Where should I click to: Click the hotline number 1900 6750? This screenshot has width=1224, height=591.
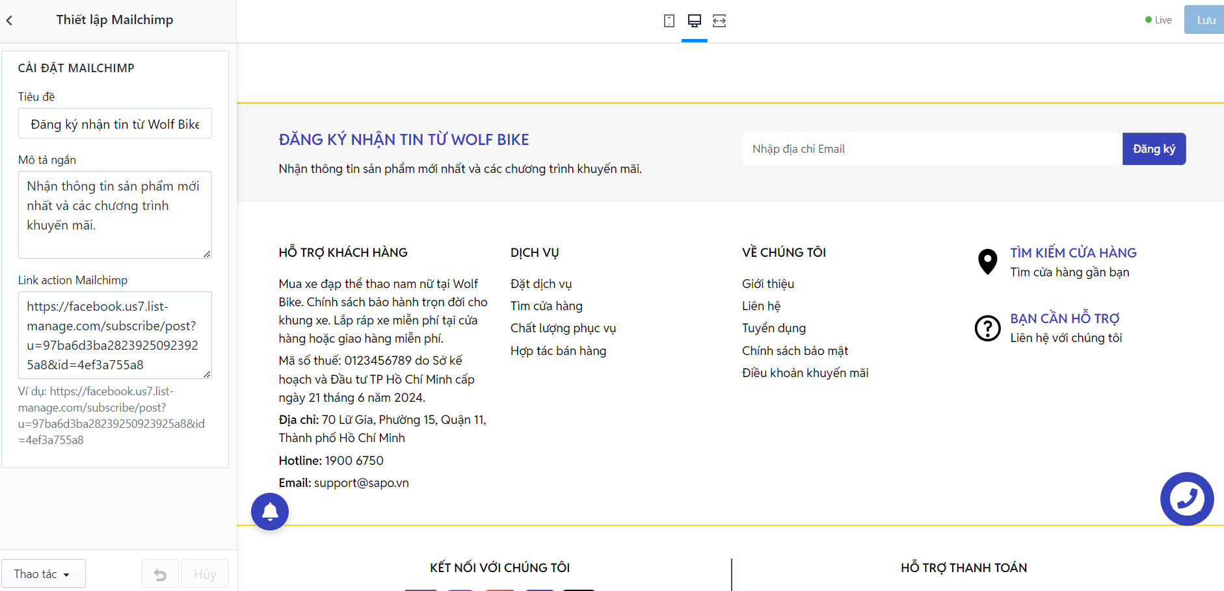[x=354, y=461]
